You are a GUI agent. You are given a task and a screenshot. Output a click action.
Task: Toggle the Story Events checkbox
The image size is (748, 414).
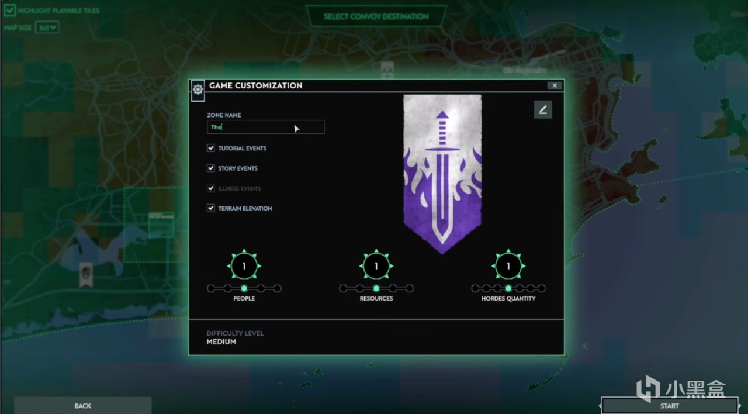[x=211, y=168]
